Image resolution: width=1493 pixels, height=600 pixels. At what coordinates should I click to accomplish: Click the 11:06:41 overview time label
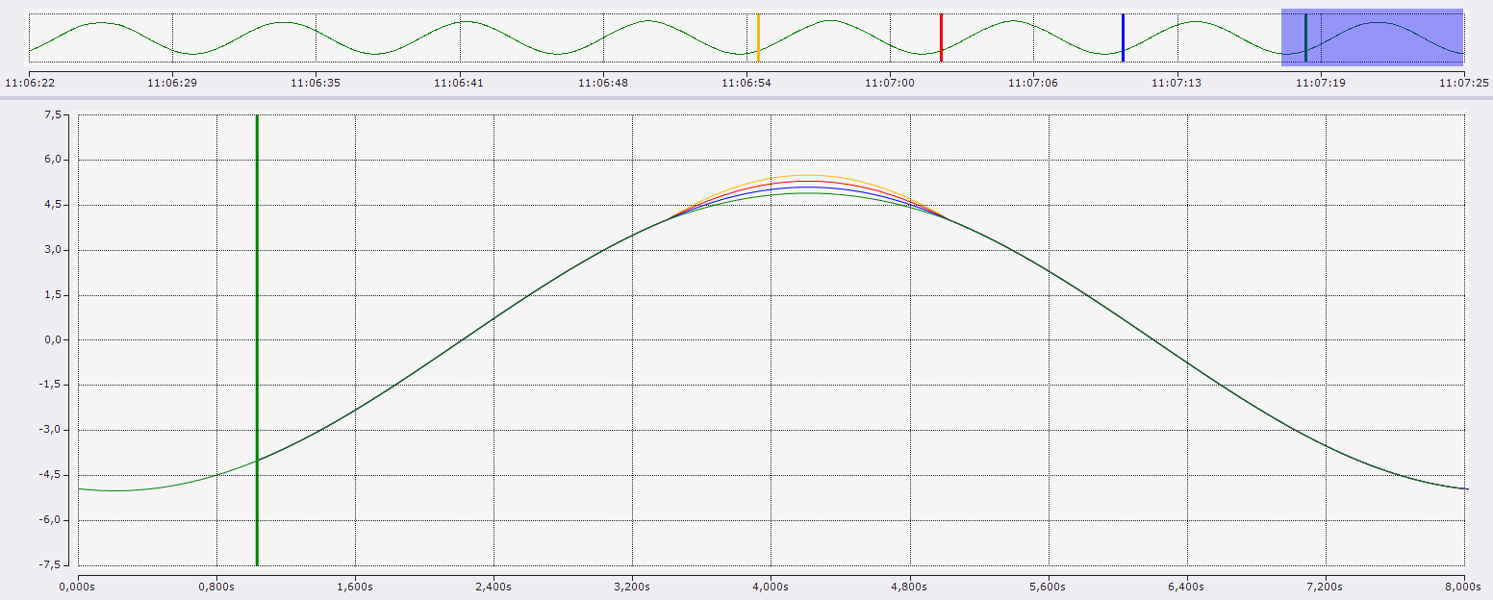[459, 83]
